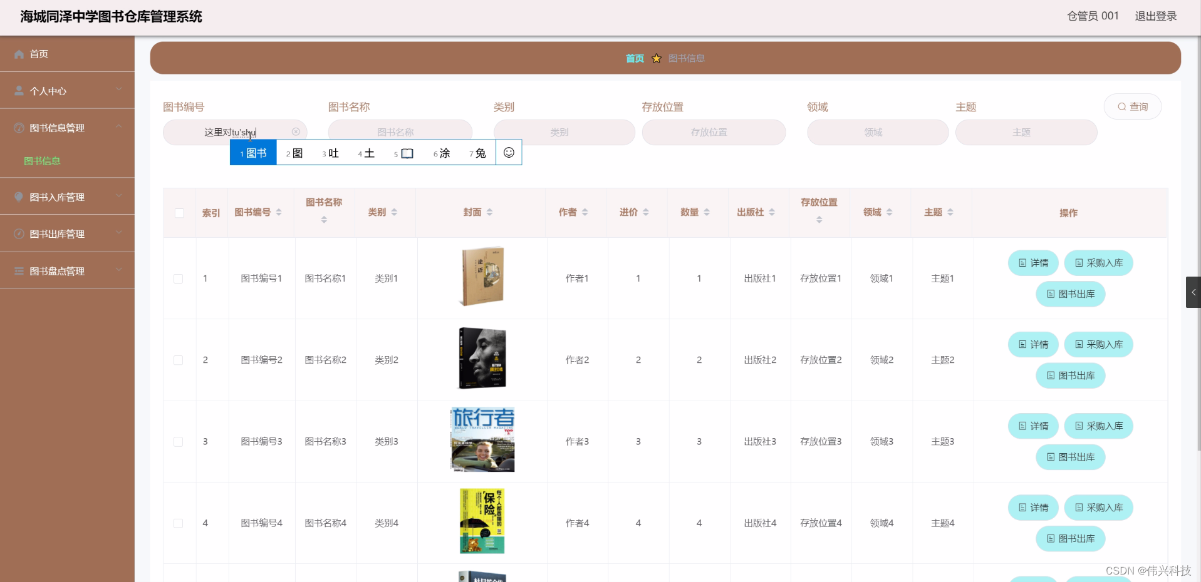Clear the 图书编号 field with the × icon
Screen dimensions: 1201x582
(296, 131)
